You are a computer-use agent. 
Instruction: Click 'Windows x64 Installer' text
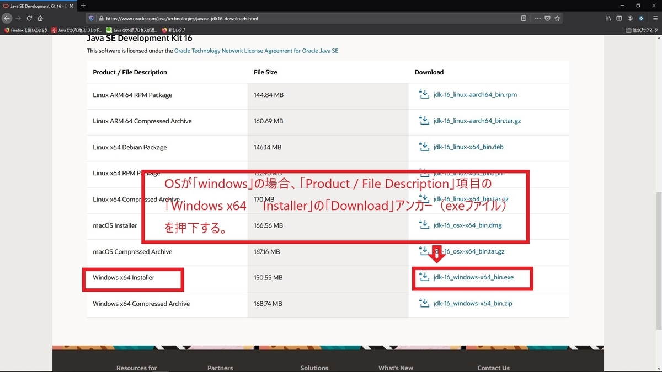[x=124, y=278]
